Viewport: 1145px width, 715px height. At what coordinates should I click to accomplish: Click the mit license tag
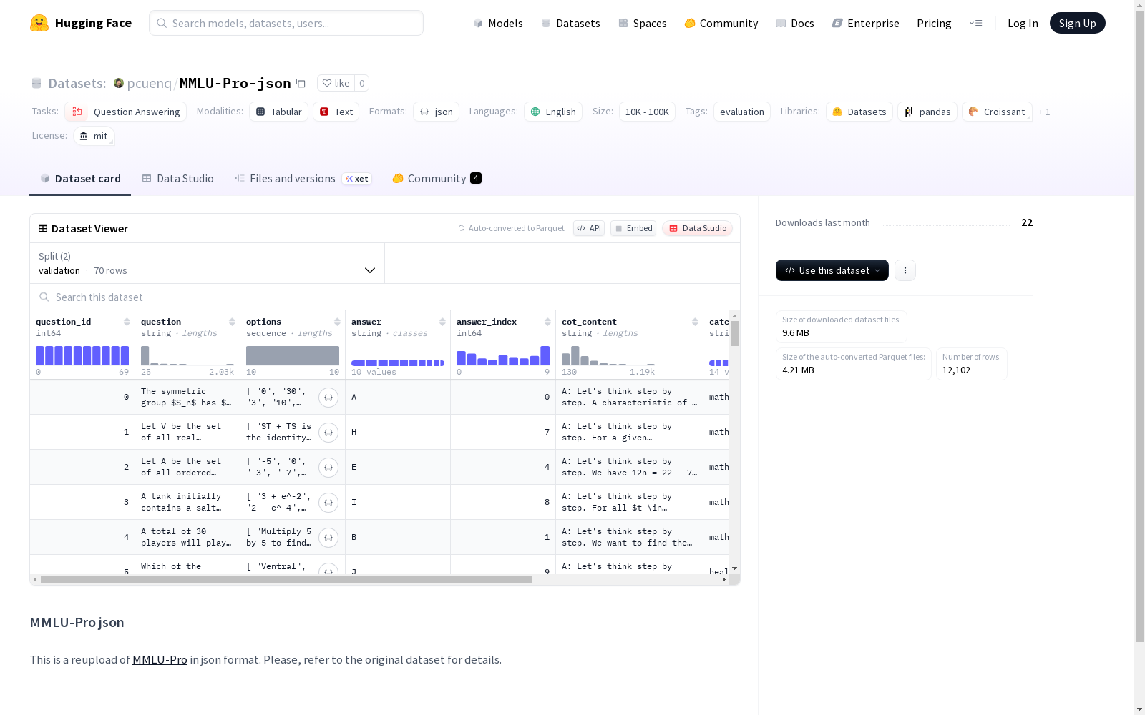(94, 136)
